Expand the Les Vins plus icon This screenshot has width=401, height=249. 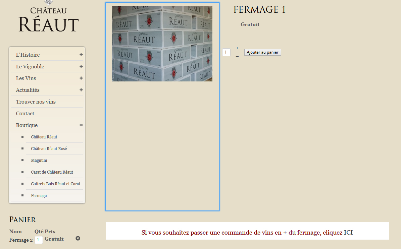81,78
